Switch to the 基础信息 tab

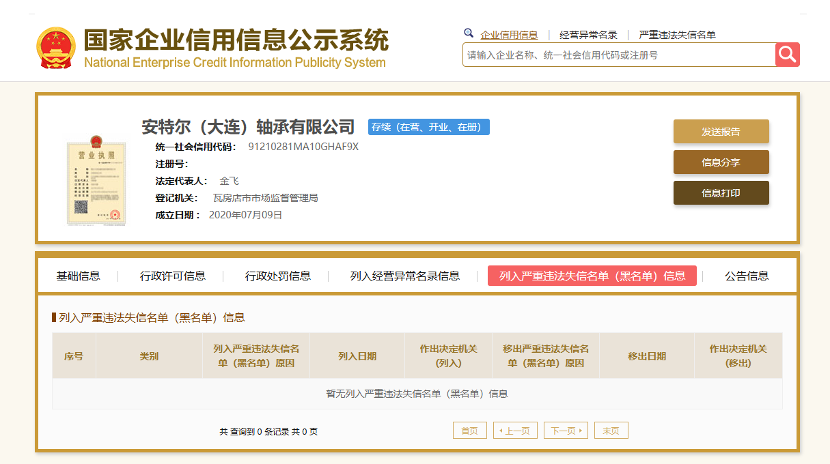[x=78, y=276]
